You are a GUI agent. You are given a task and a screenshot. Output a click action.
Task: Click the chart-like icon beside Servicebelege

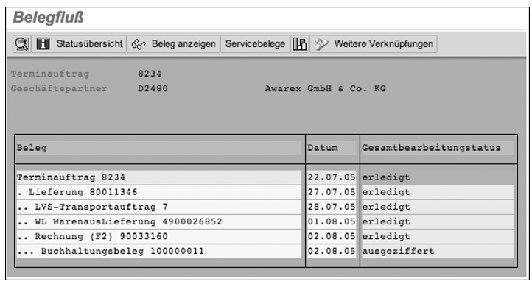(300, 44)
